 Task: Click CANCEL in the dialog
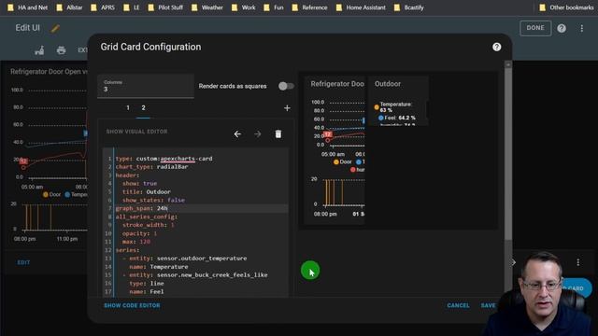pos(458,305)
